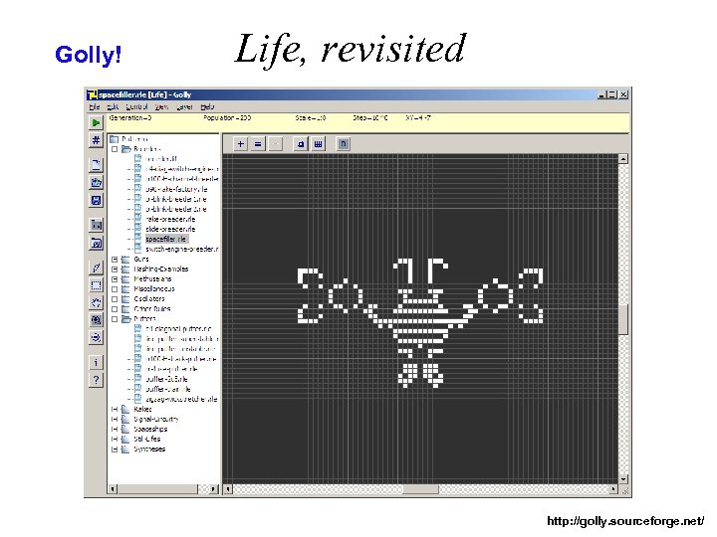The width and height of the screenshot is (717, 537).
Task: Expand the Signal-Circuitry folder node
Action: [115, 420]
